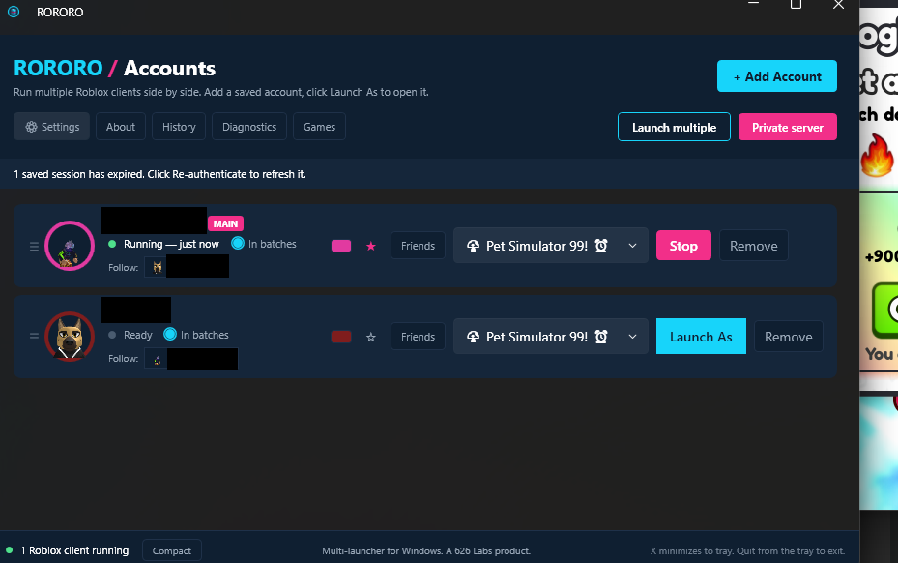Click the fire emoji in the right-side window
Image resolution: width=898 pixels, height=563 pixels.
[x=877, y=155]
